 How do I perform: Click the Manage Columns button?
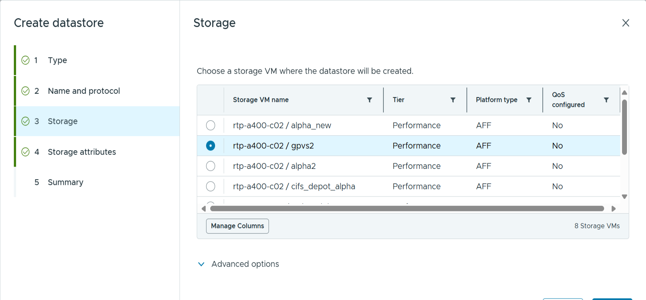pos(237,226)
